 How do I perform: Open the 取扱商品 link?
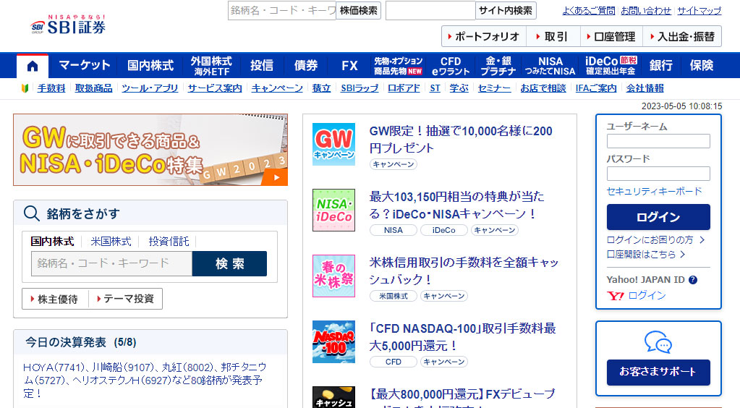click(x=94, y=88)
